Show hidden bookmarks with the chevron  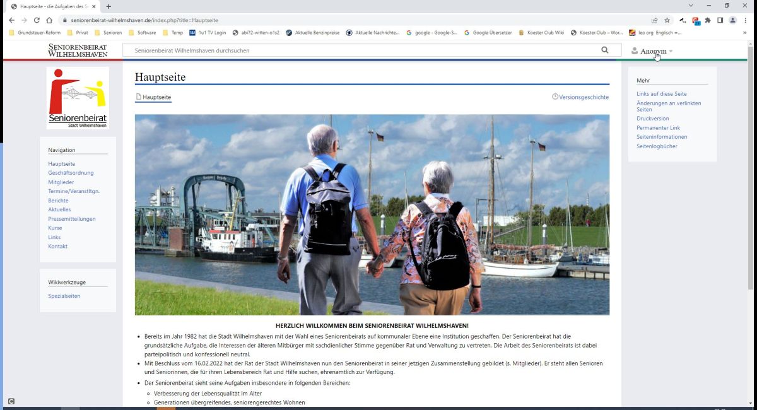pyautogui.click(x=745, y=33)
